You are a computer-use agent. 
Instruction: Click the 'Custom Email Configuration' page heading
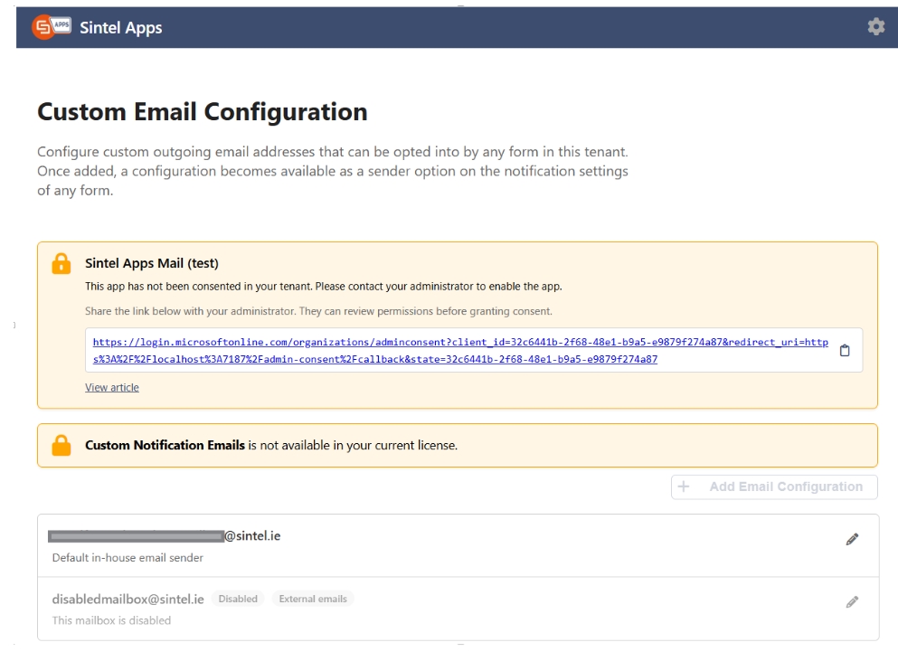(x=203, y=112)
